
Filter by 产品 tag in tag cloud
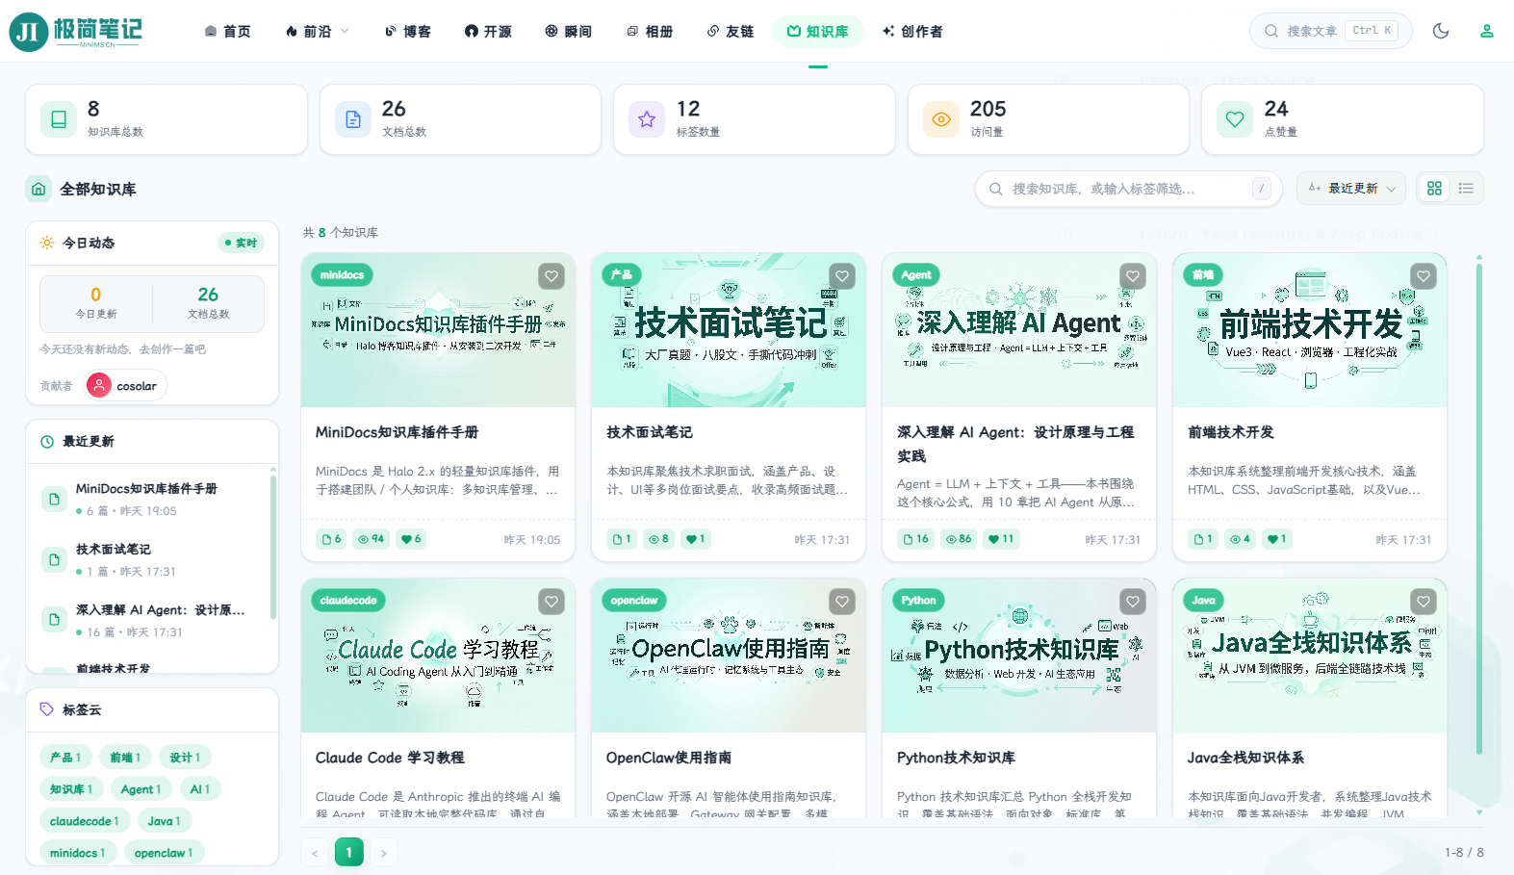pyautogui.click(x=65, y=758)
